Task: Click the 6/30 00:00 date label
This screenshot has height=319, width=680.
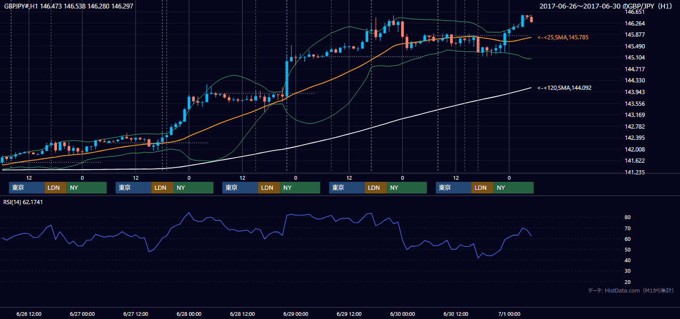Action: coord(403,314)
